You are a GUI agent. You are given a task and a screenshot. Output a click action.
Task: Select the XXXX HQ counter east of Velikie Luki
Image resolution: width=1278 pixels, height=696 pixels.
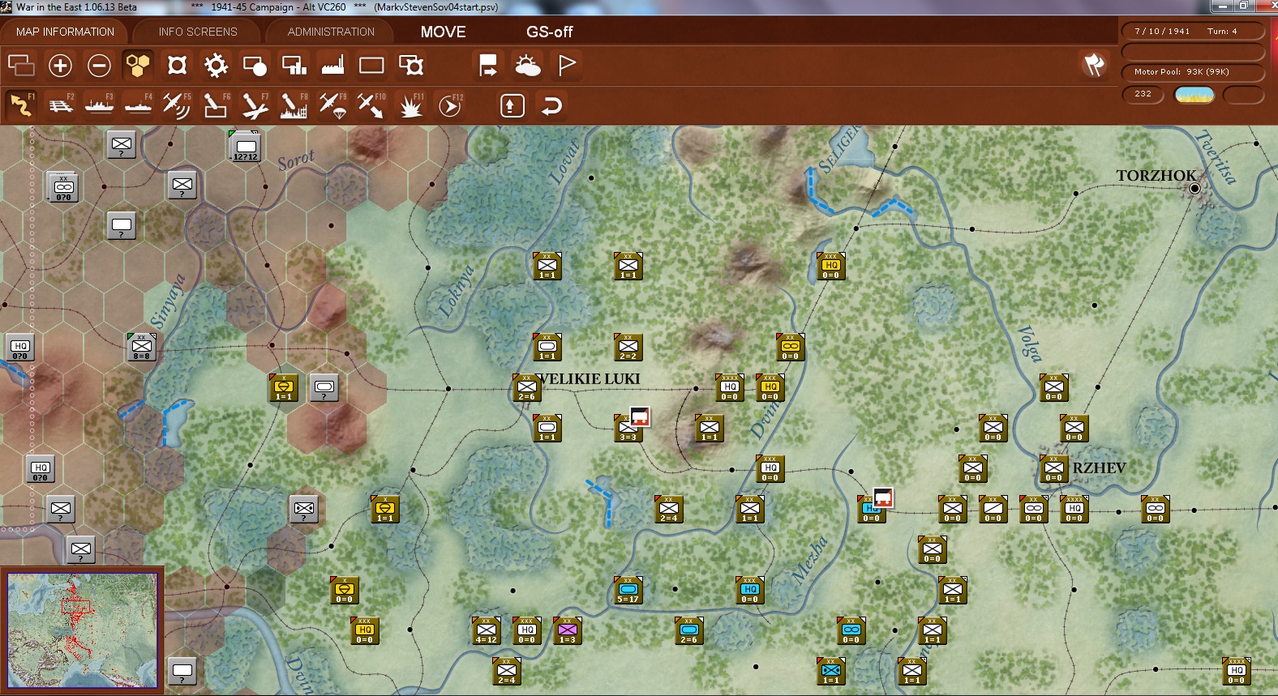(729, 387)
